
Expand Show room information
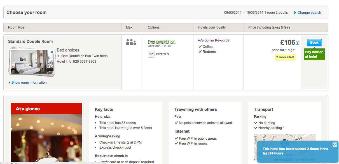[29, 83]
